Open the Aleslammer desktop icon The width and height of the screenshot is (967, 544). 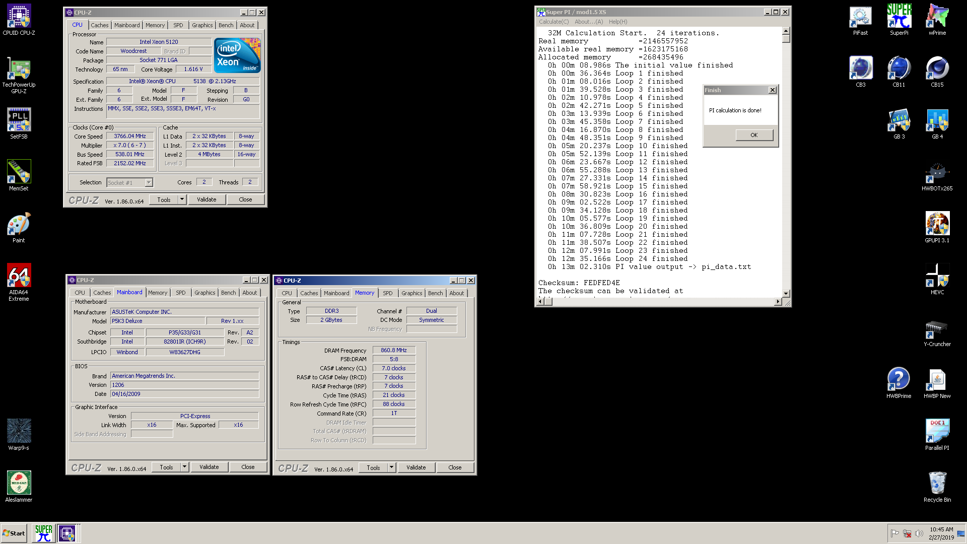(x=19, y=487)
